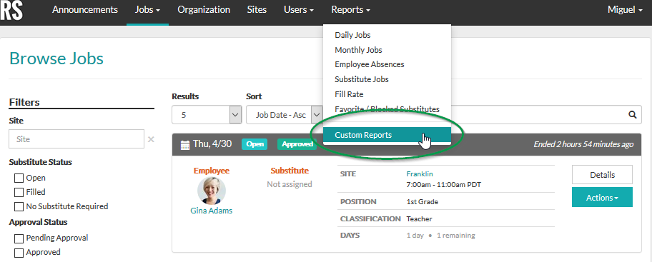Toggle the Approved filter checkbox
This screenshot has height=262, width=652.
coord(19,253)
